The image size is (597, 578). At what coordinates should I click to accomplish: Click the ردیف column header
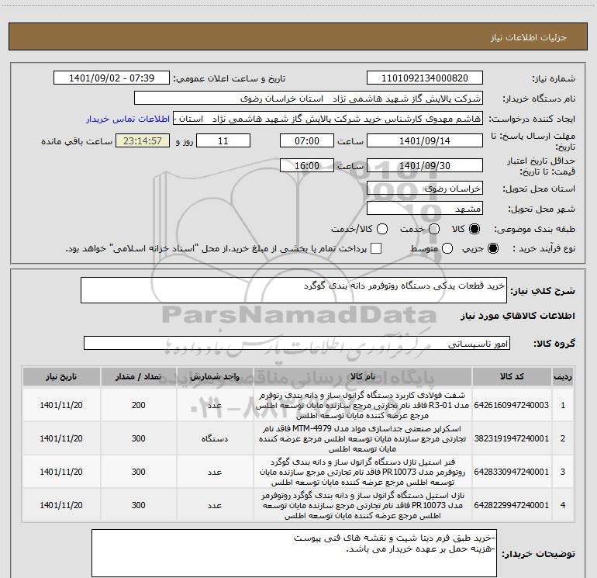pyautogui.click(x=563, y=377)
